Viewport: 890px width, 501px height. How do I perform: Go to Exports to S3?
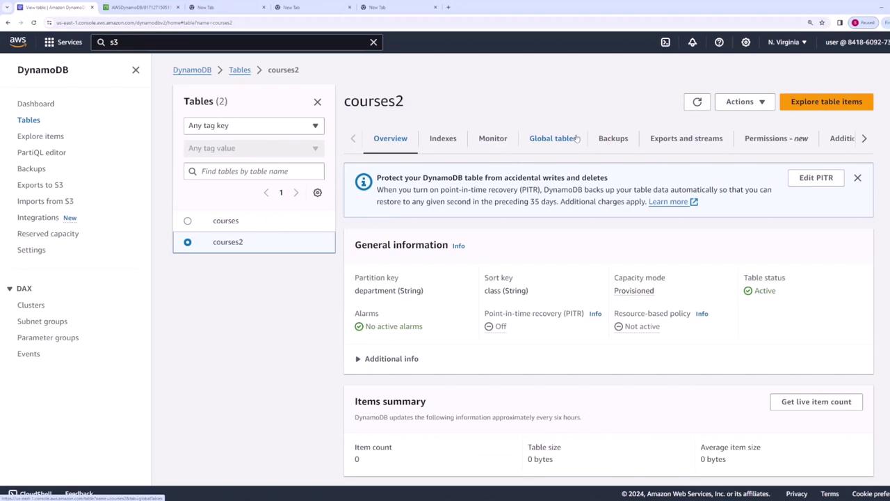[40, 185]
